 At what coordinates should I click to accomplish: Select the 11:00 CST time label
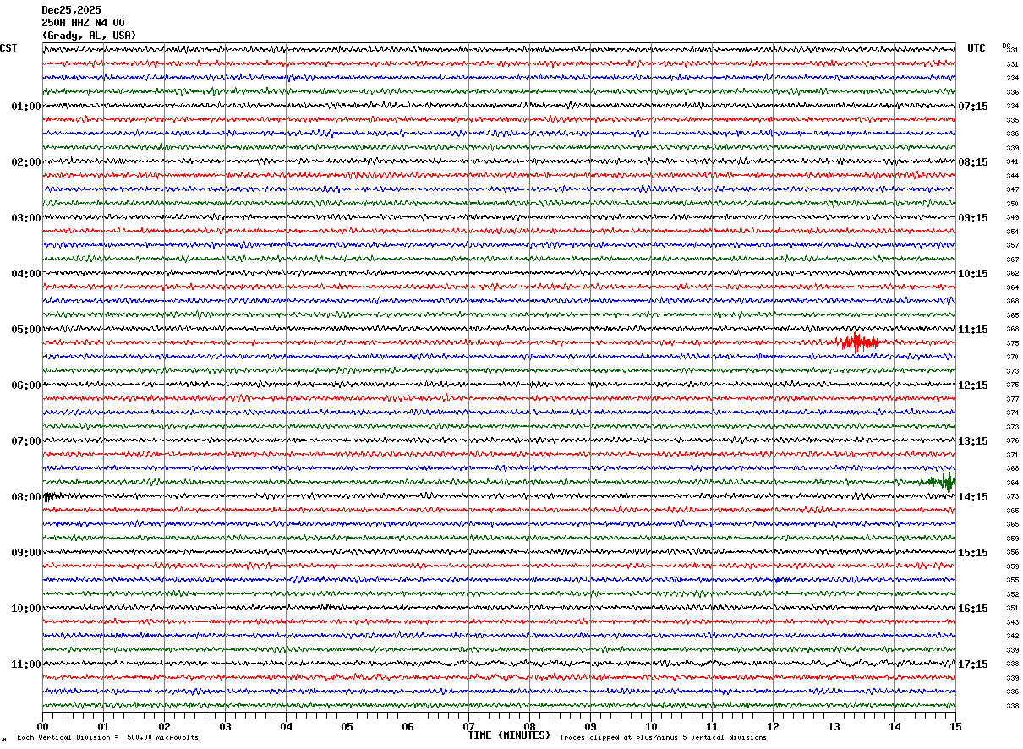tap(26, 664)
